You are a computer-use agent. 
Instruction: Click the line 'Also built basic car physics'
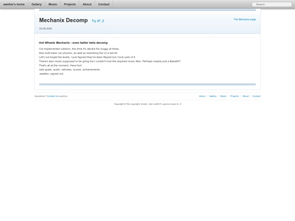click(x=78, y=53)
